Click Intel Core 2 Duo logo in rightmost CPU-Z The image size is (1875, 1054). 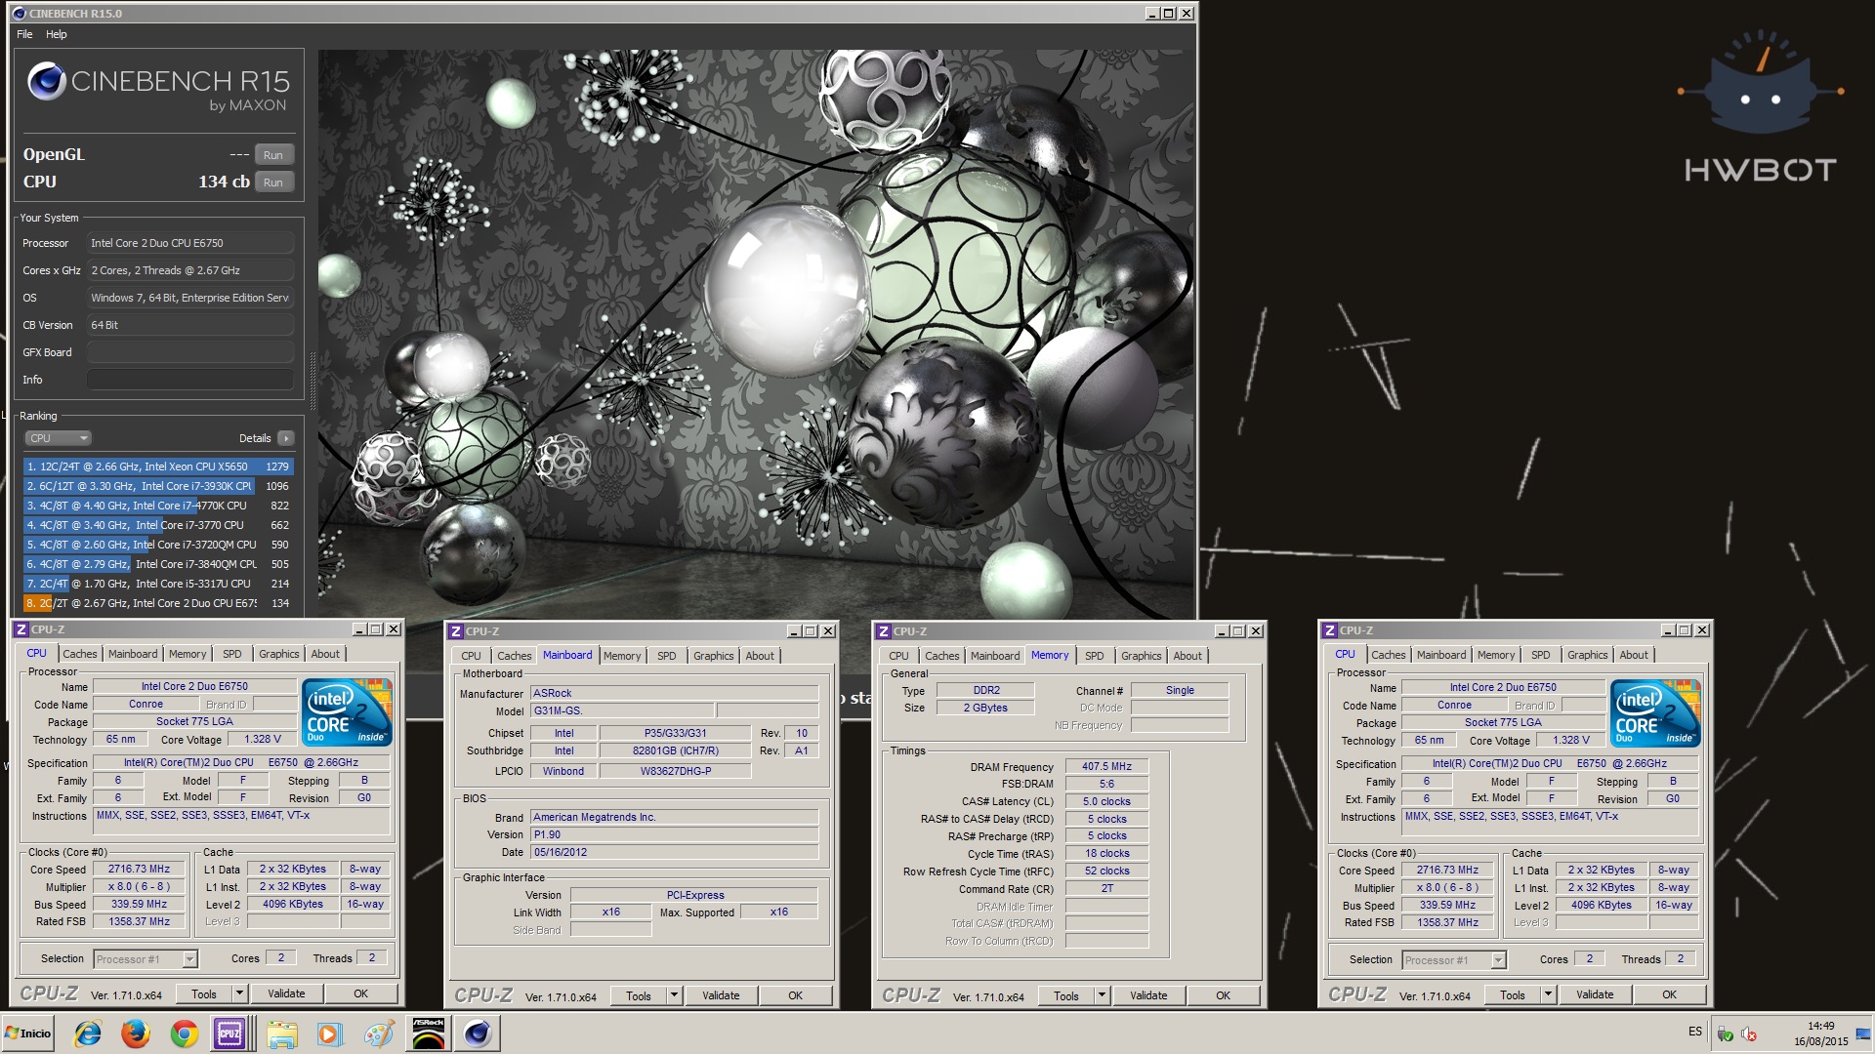click(1656, 712)
